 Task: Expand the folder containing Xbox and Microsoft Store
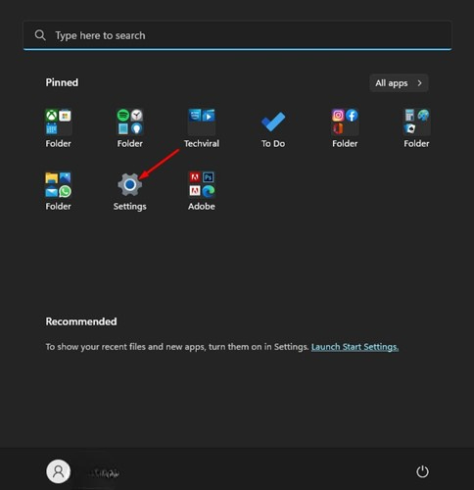(x=58, y=128)
